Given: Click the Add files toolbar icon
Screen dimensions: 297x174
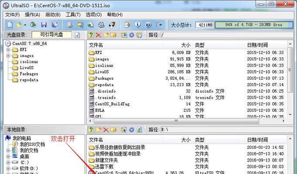Looking at the screenshot, I should pos(127,25).
